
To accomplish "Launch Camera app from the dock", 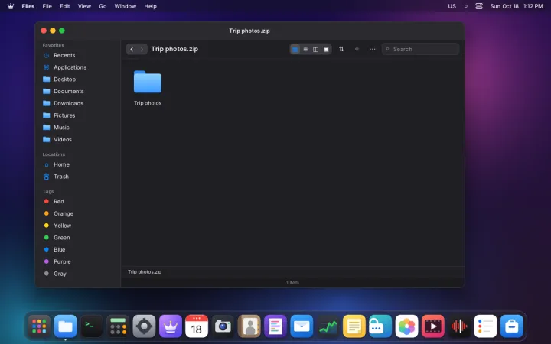I will coord(223,326).
